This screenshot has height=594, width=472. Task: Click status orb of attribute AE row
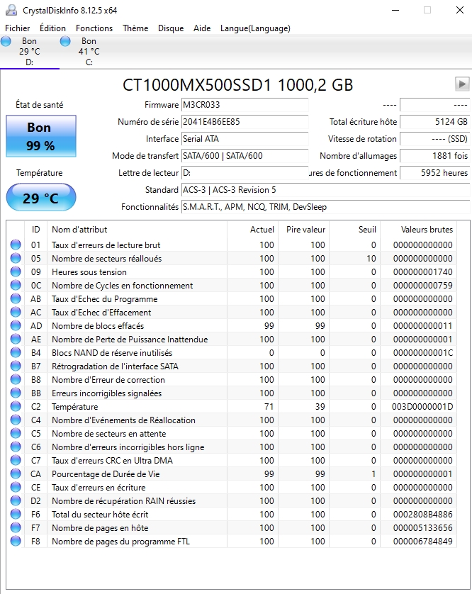pos(16,339)
